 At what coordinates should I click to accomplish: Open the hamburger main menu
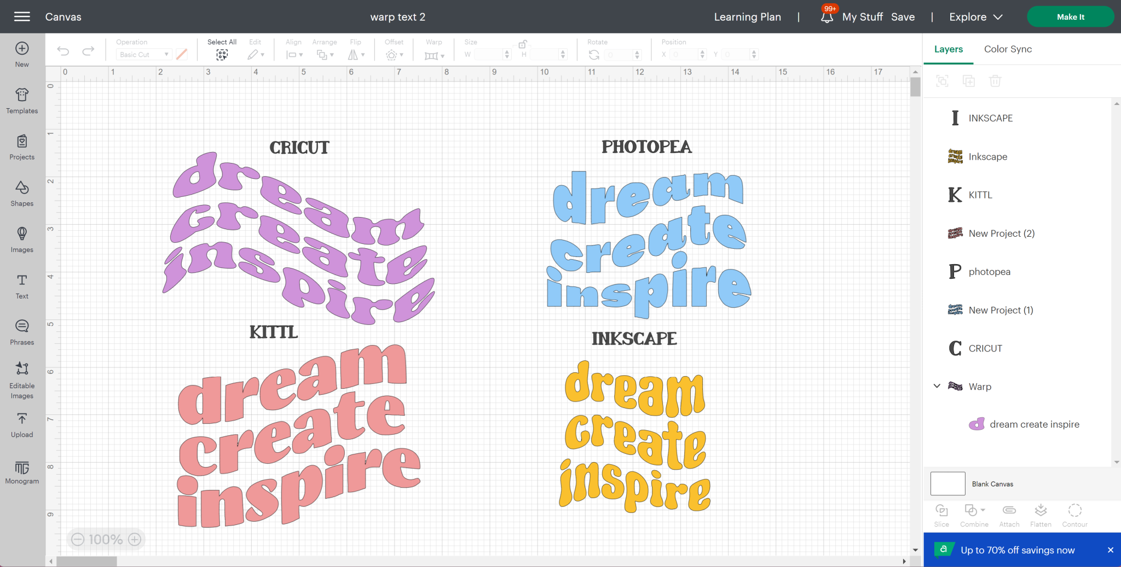[x=22, y=17]
